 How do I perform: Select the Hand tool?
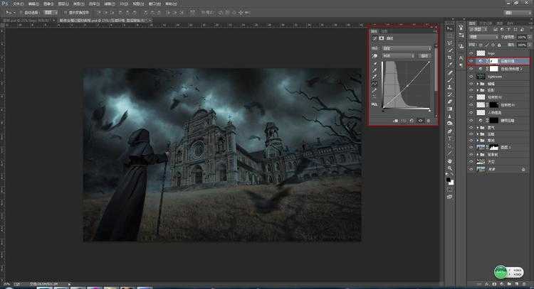pos(449,161)
